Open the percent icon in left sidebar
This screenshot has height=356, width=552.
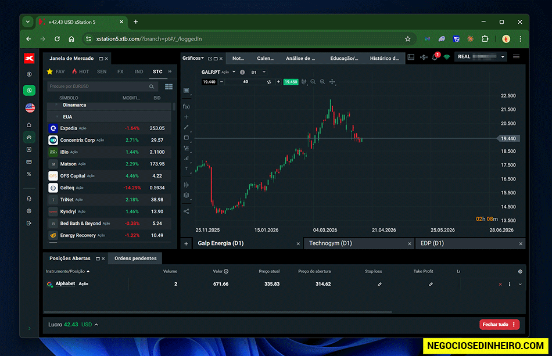pyautogui.click(x=29, y=174)
